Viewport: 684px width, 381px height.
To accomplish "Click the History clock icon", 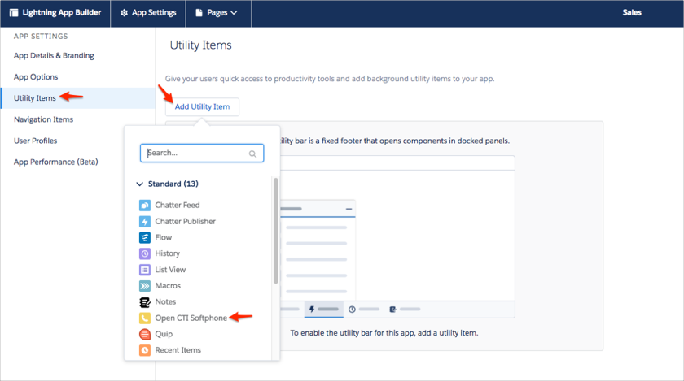I will pos(145,253).
